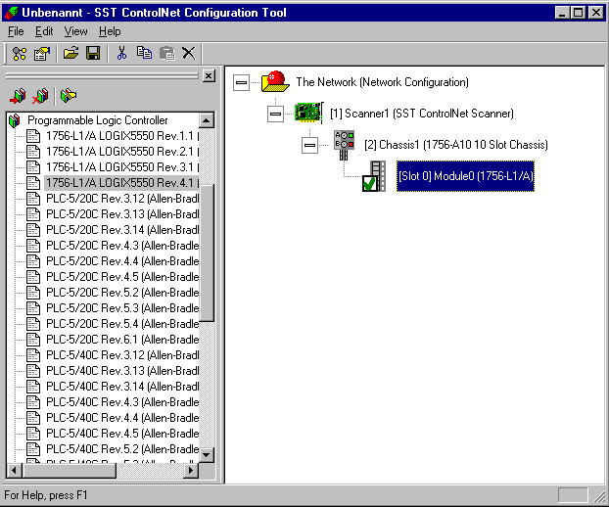
Task: Collapse The Network tree node
Action: click(241, 82)
